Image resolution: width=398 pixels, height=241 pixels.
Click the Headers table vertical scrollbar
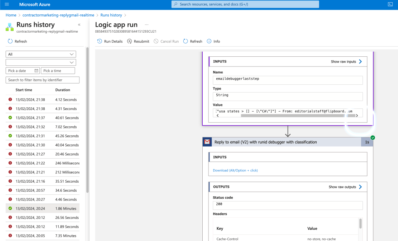coord(360,224)
